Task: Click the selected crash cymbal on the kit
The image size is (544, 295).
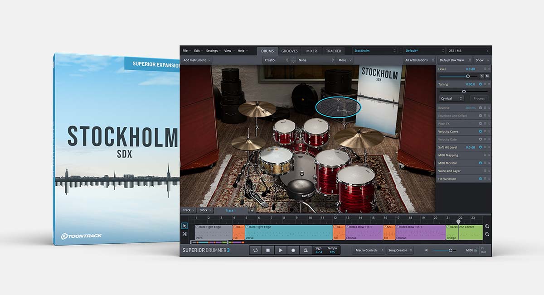Action: (x=338, y=106)
